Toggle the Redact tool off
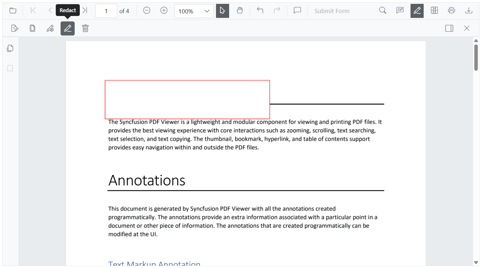Image resolution: width=481 pixels, height=268 pixels. tap(417, 11)
